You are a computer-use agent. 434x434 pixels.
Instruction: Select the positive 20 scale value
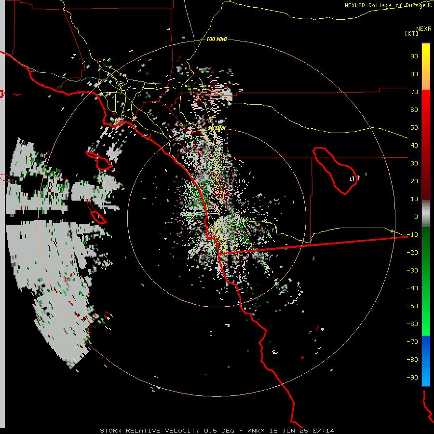[414, 181]
